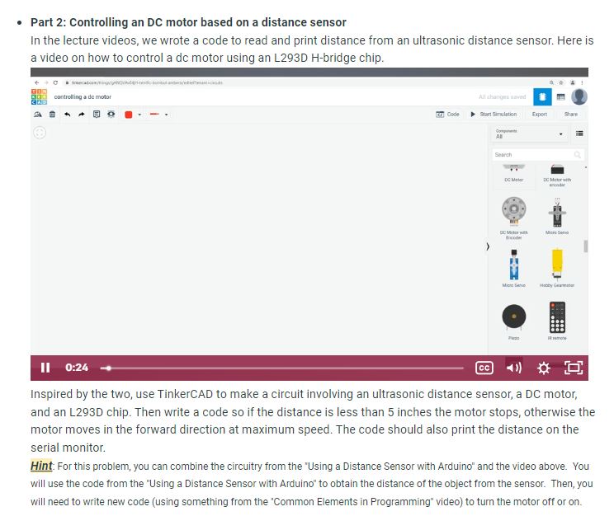Enter fullscreen video mode
This screenshot has height=530, width=614.
click(x=574, y=368)
